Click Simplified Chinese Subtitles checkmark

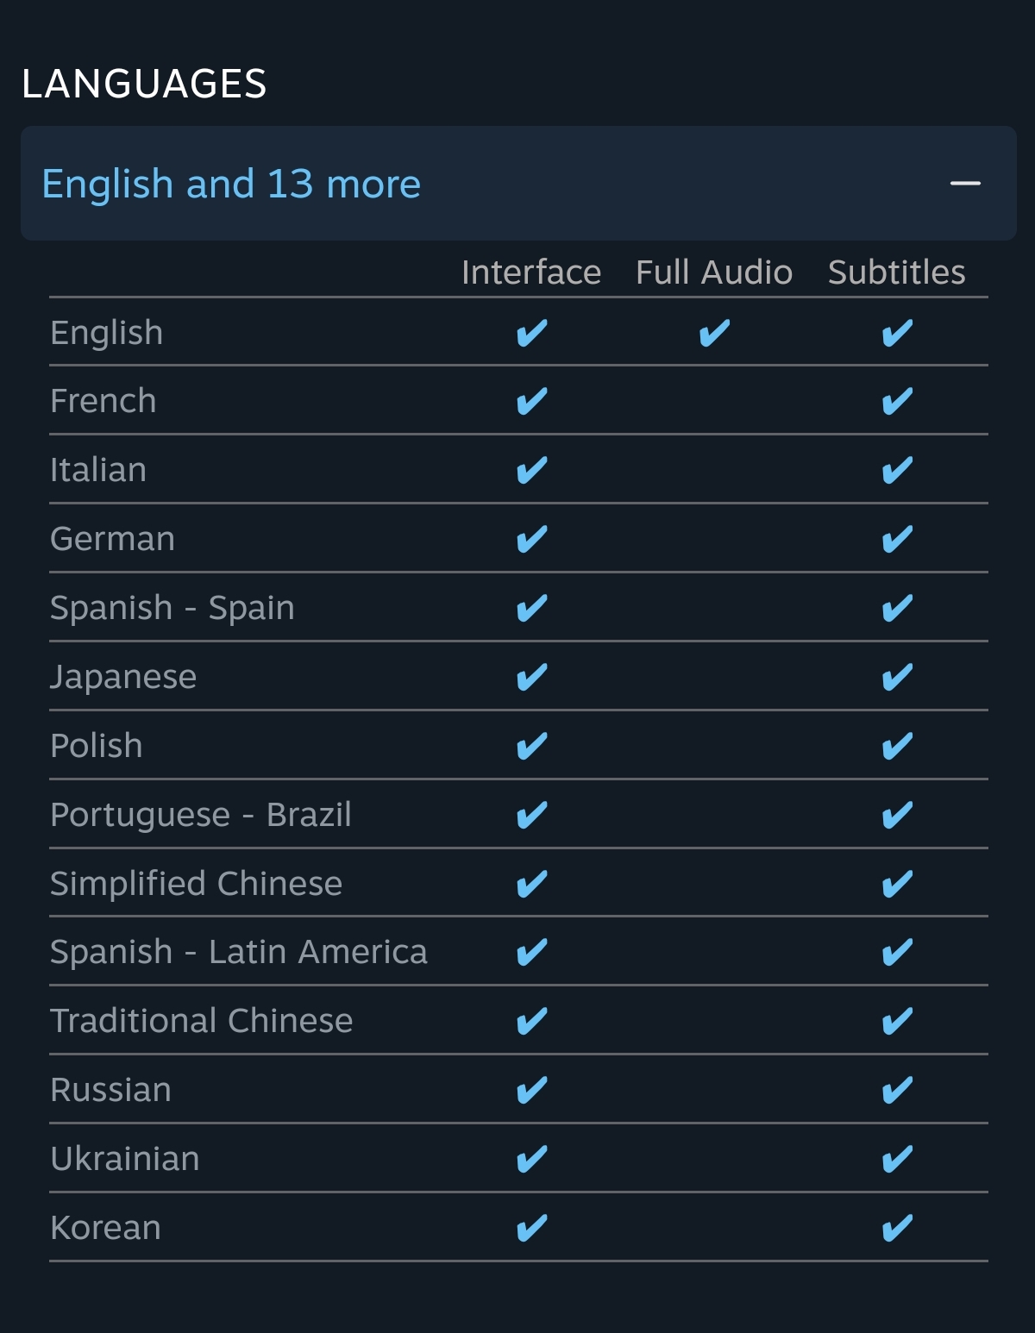(x=897, y=884)
